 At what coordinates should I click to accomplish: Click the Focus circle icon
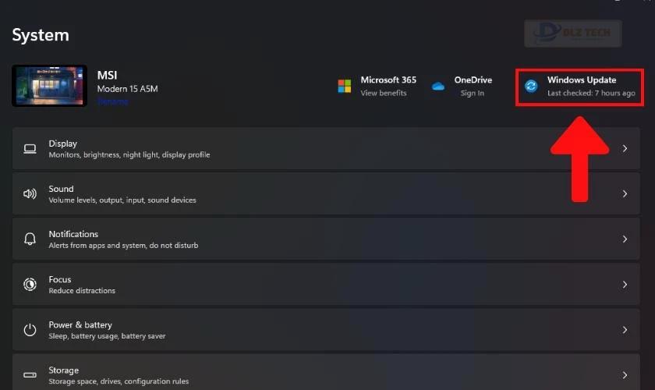pos(30,285)
